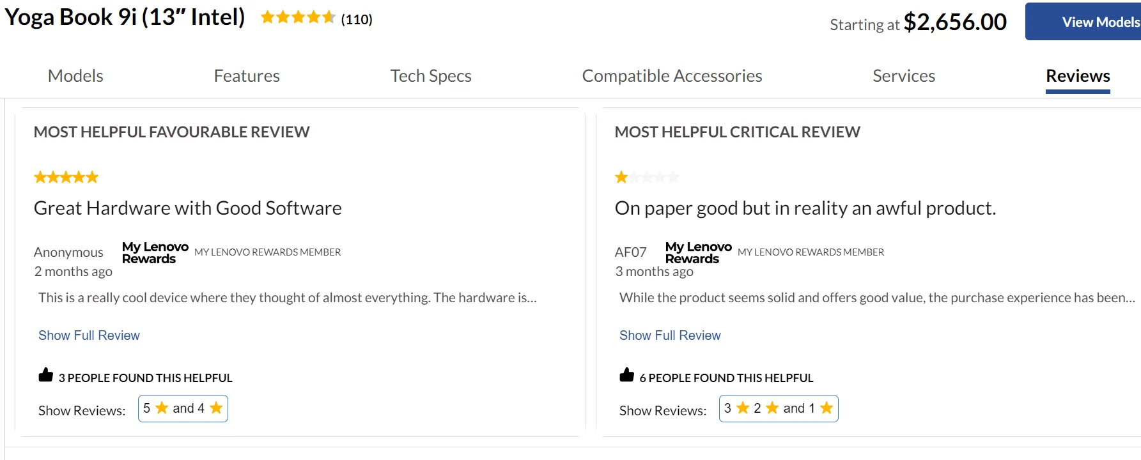Click the 'Anonymous' reviewer name
The height and width of the screenshot is (460, 1141).
[x=68, y=252]
